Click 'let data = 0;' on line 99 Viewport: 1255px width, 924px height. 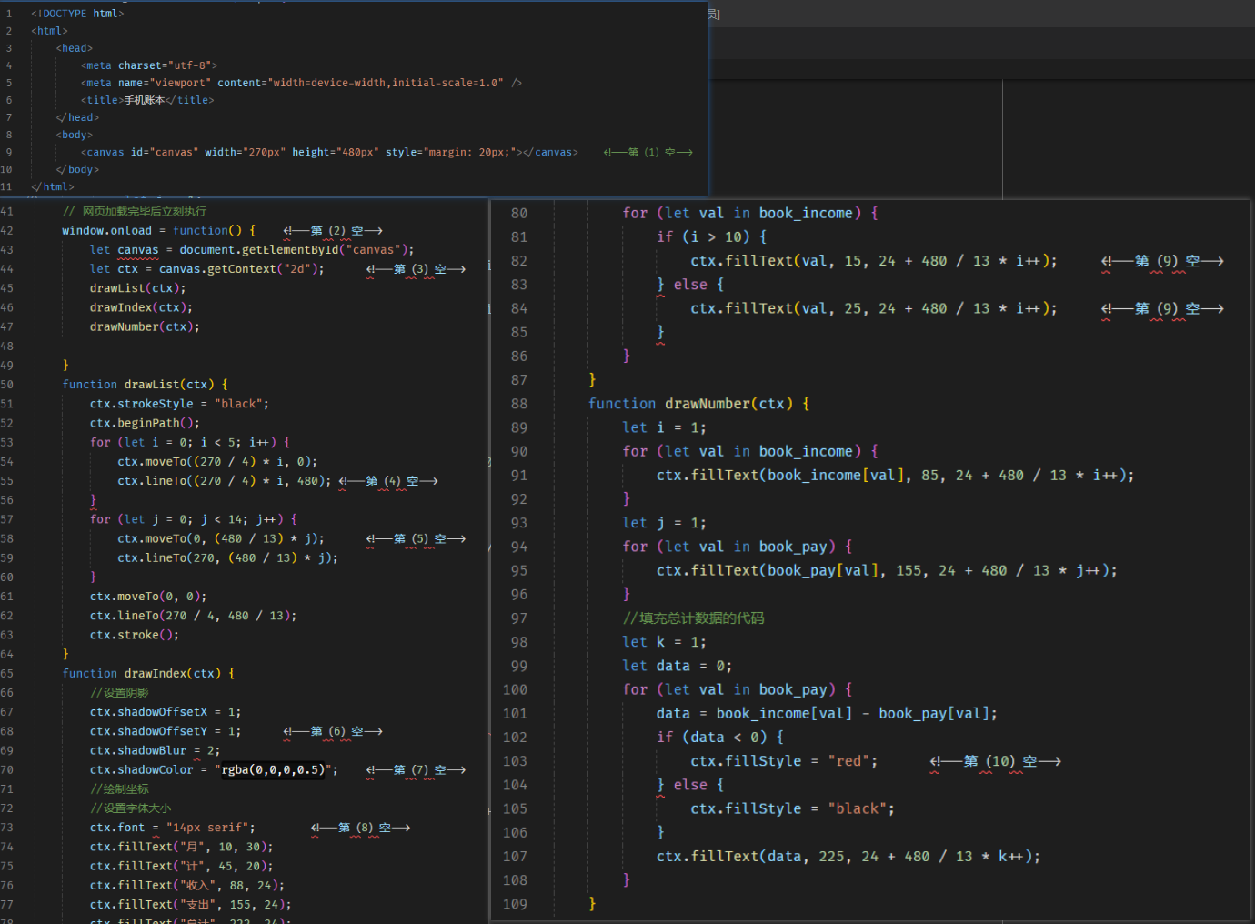pyautogui.click(x=677, y=666)
